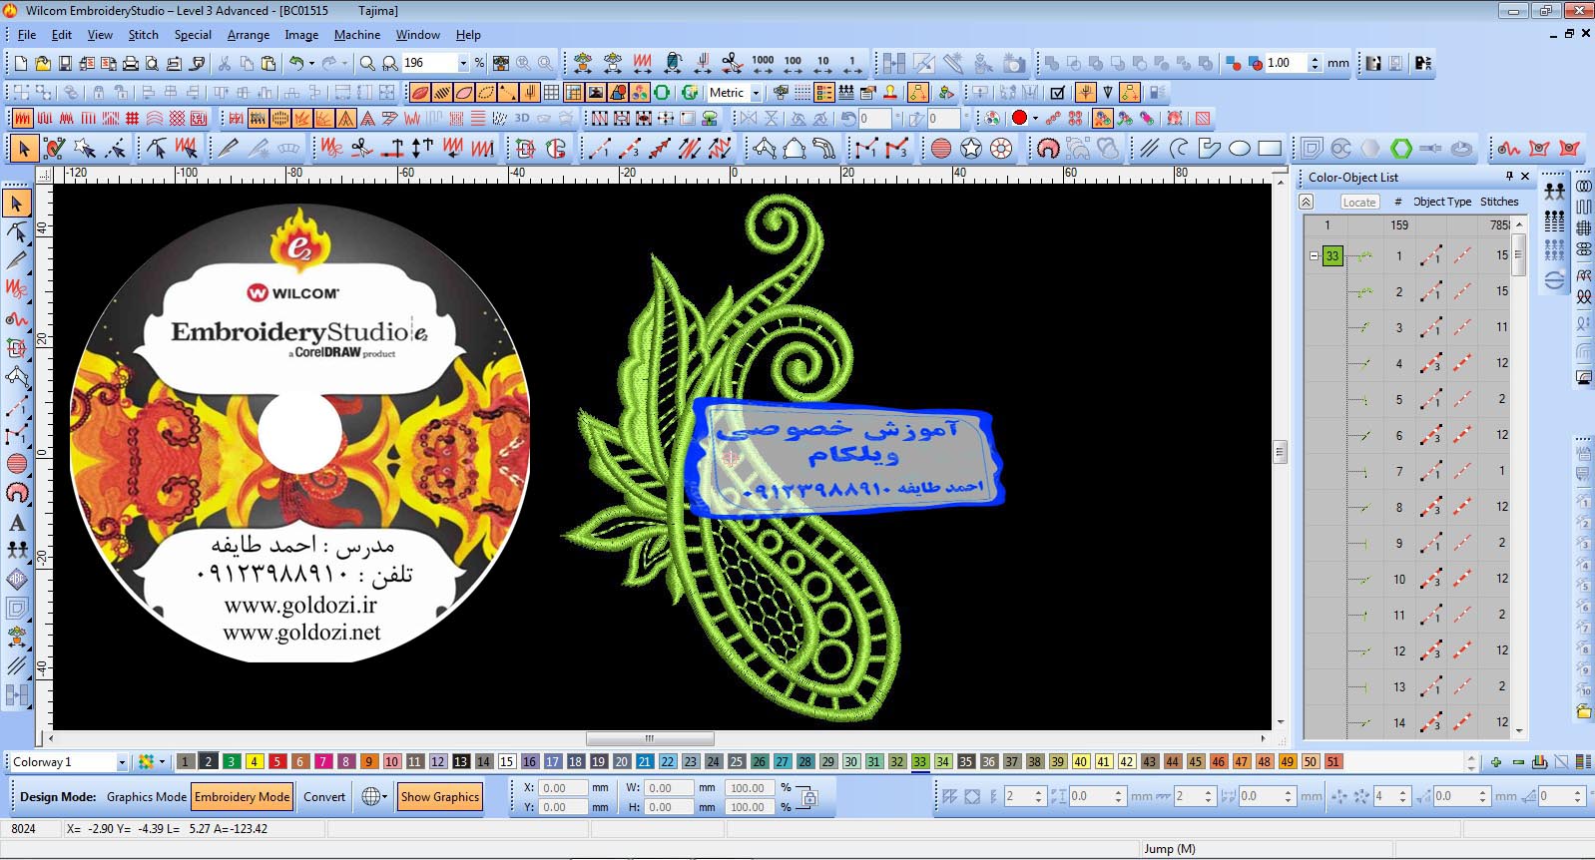This screenshot has height=860, width=1595.
Task: Open the Stitch menu
Action: pos(144,34)
